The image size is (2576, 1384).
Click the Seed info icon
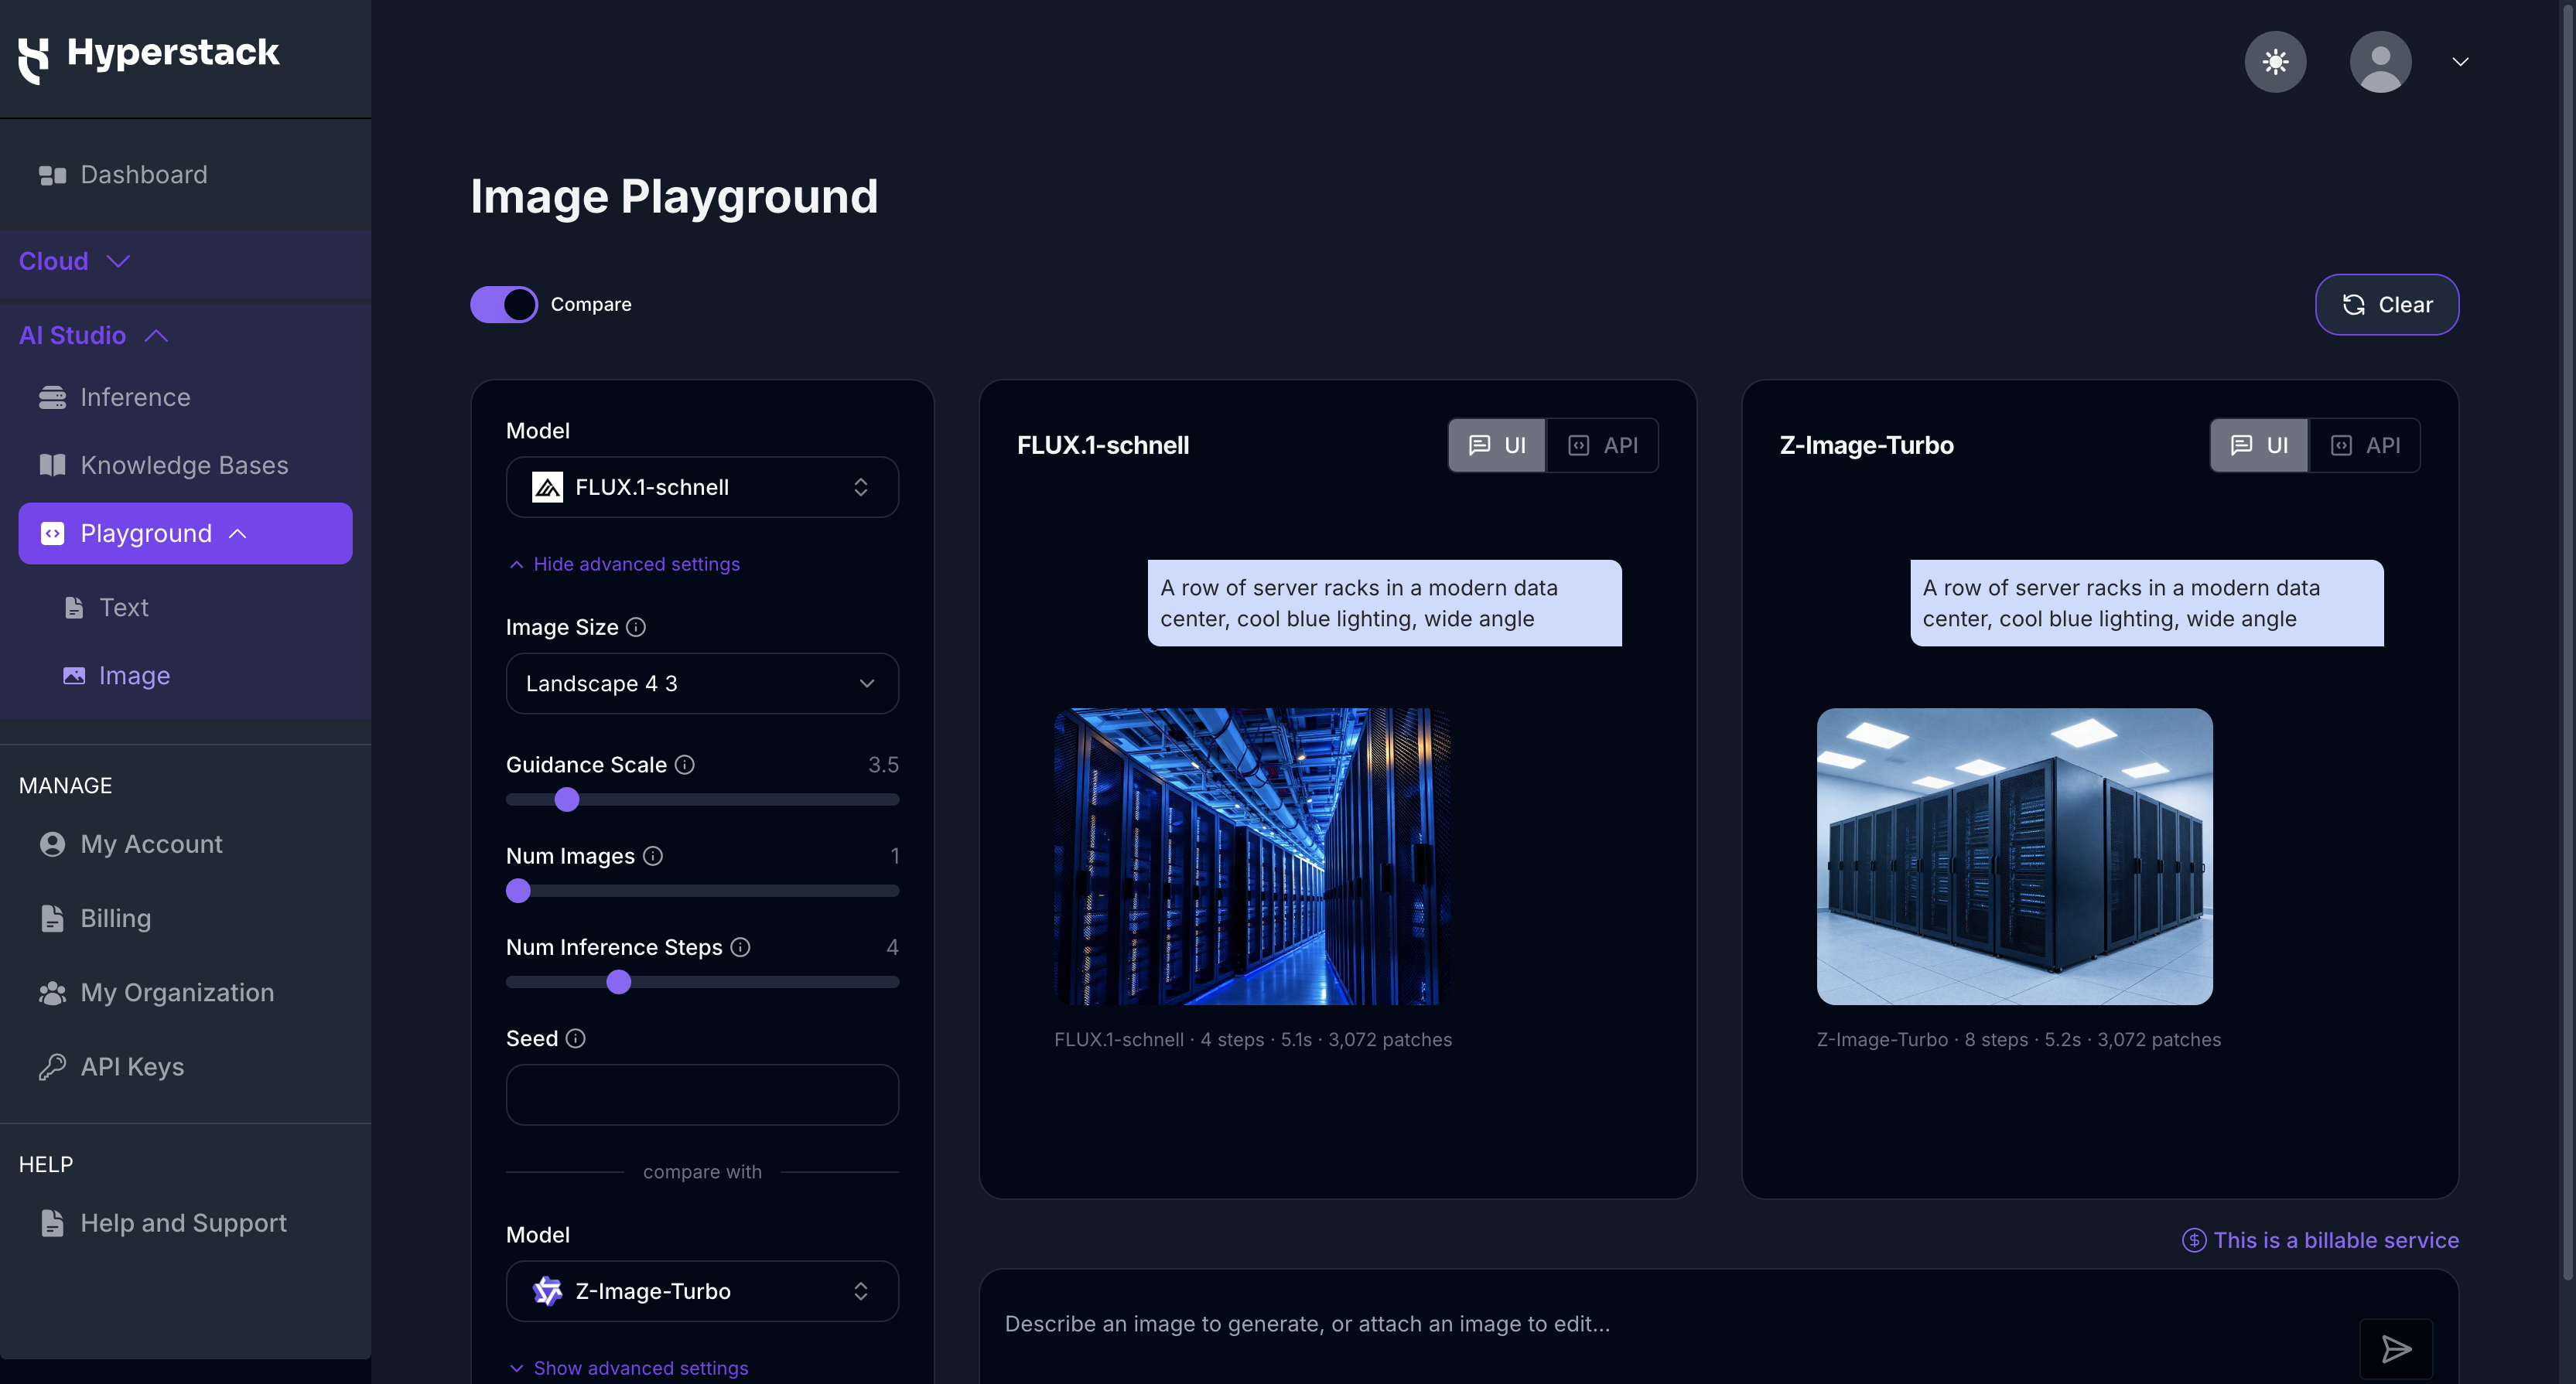pyautogui.click(x=575, y=1038)
